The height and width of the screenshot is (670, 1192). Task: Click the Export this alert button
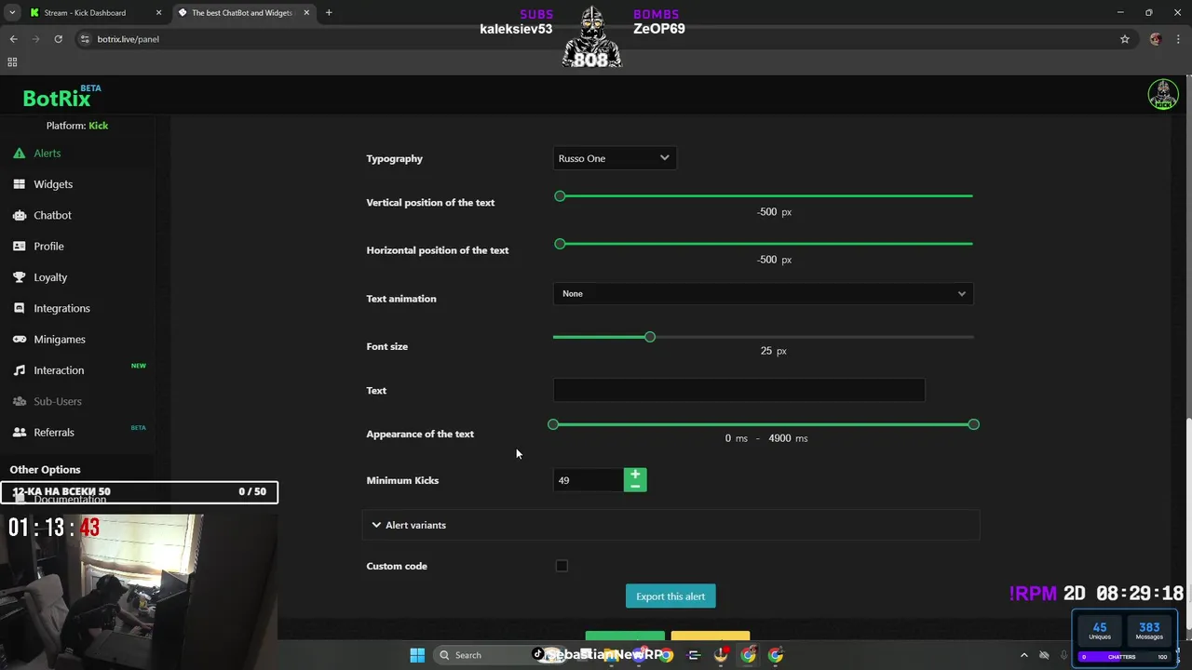[670, 596]
